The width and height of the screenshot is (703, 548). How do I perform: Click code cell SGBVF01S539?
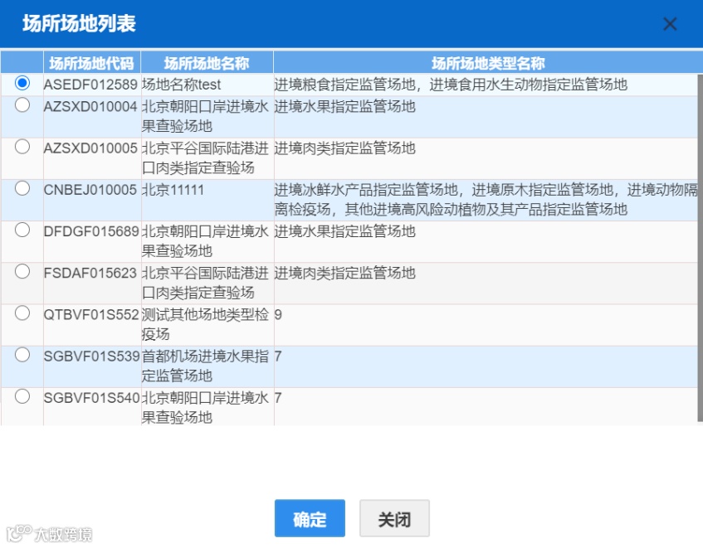(x=92, y=366)
